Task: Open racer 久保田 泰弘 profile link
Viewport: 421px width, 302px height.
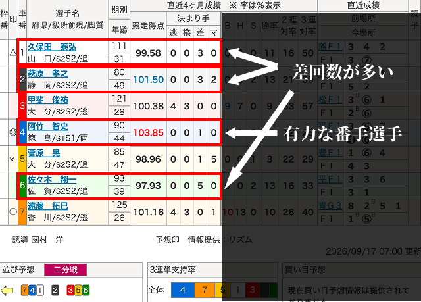Action: [52, 47]
